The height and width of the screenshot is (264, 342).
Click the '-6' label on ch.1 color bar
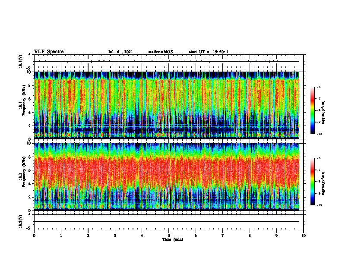tap(319, 87)
